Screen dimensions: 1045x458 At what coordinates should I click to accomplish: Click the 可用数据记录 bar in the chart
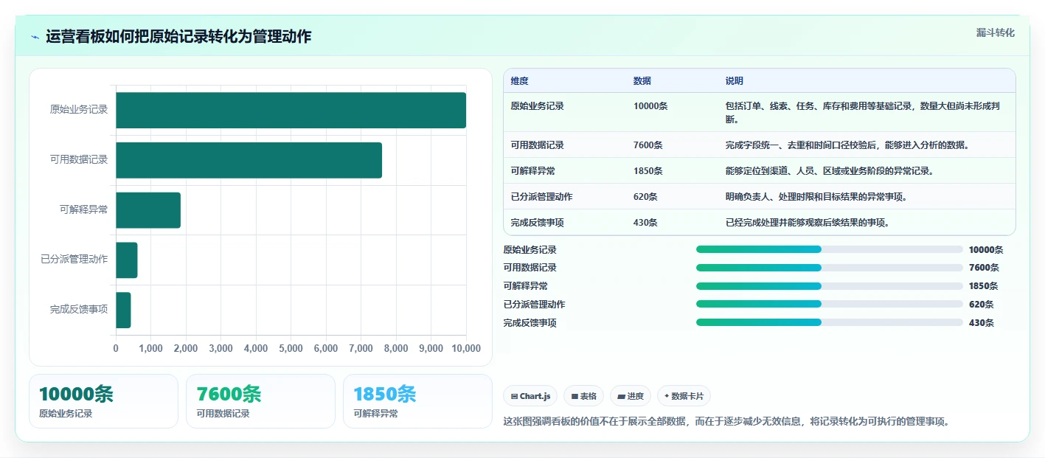pos(249,160)
